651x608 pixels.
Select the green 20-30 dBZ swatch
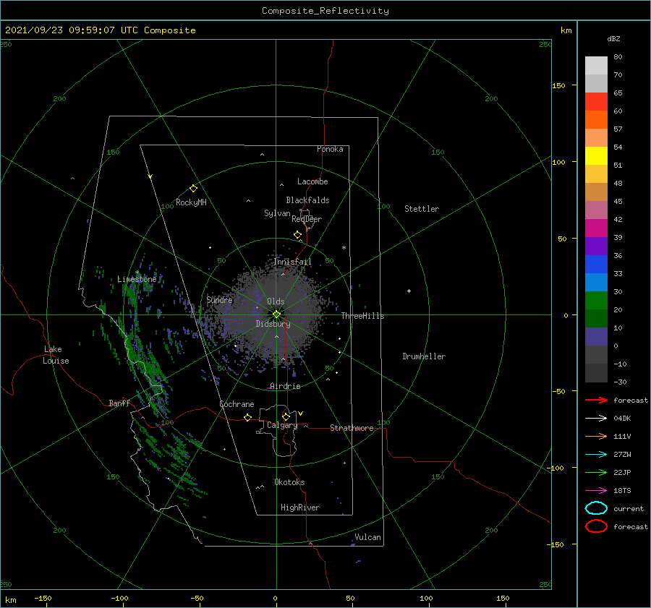596,300
